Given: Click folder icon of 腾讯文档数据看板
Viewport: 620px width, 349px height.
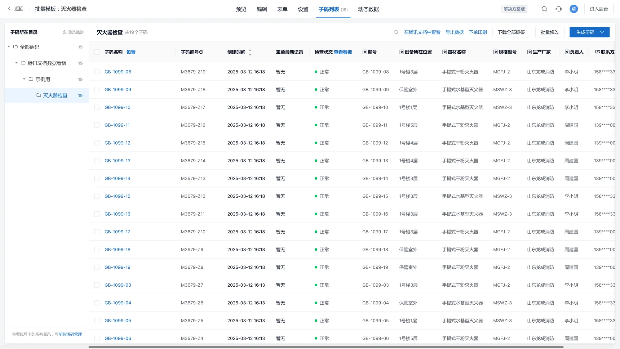Looking at the screenshot, I should [x=23, y=63].
